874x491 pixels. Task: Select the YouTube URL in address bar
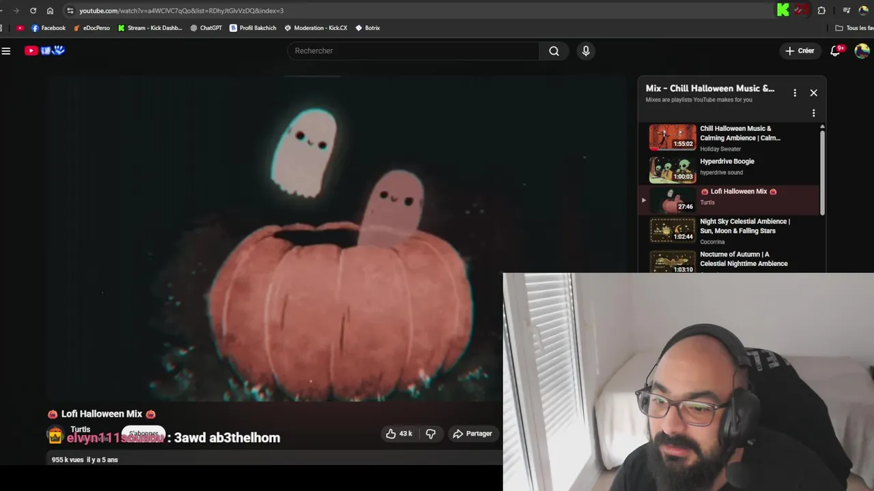181,10
